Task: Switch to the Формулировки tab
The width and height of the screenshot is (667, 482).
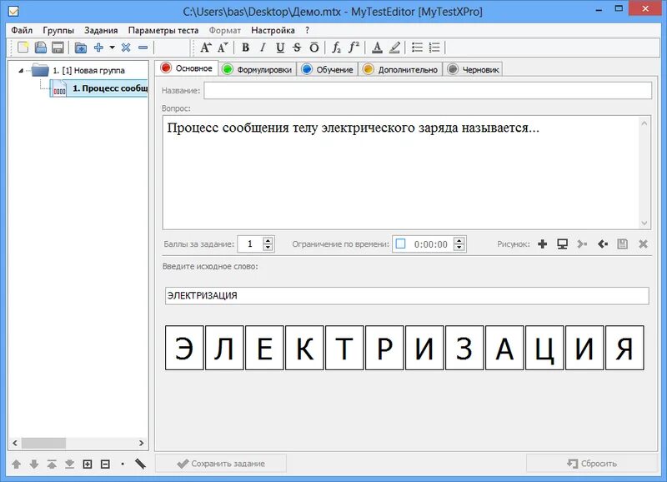Action: coord(258,69)
